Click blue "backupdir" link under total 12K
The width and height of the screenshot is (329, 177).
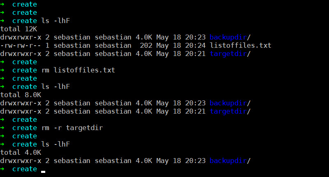pos(228,37)
